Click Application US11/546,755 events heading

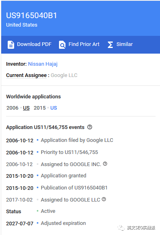coord(45,127)
